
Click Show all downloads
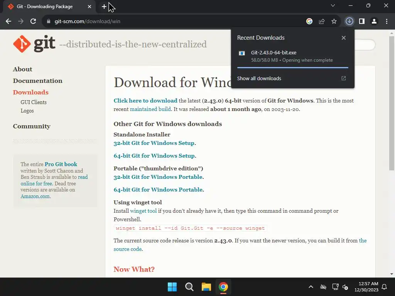259,78
